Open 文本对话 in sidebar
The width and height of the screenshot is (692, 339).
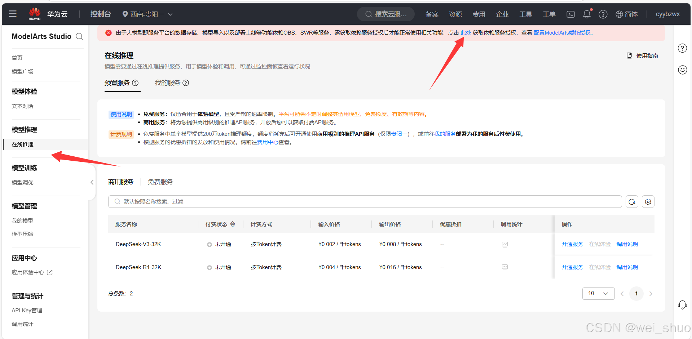click(x=22, y=106)
